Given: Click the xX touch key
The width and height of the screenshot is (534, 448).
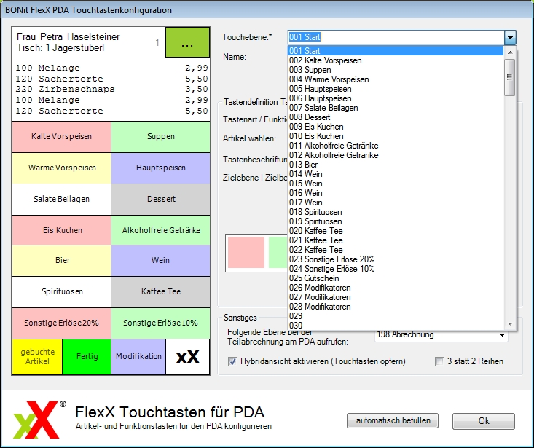Looking at the screenshot, I should point(187,357).
